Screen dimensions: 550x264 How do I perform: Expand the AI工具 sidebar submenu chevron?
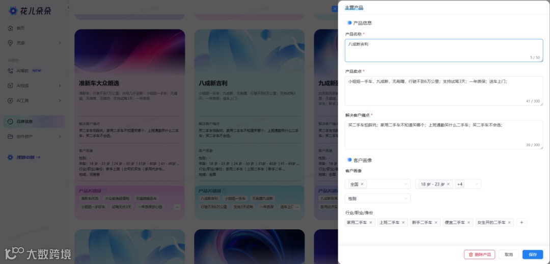coord(60,100)
